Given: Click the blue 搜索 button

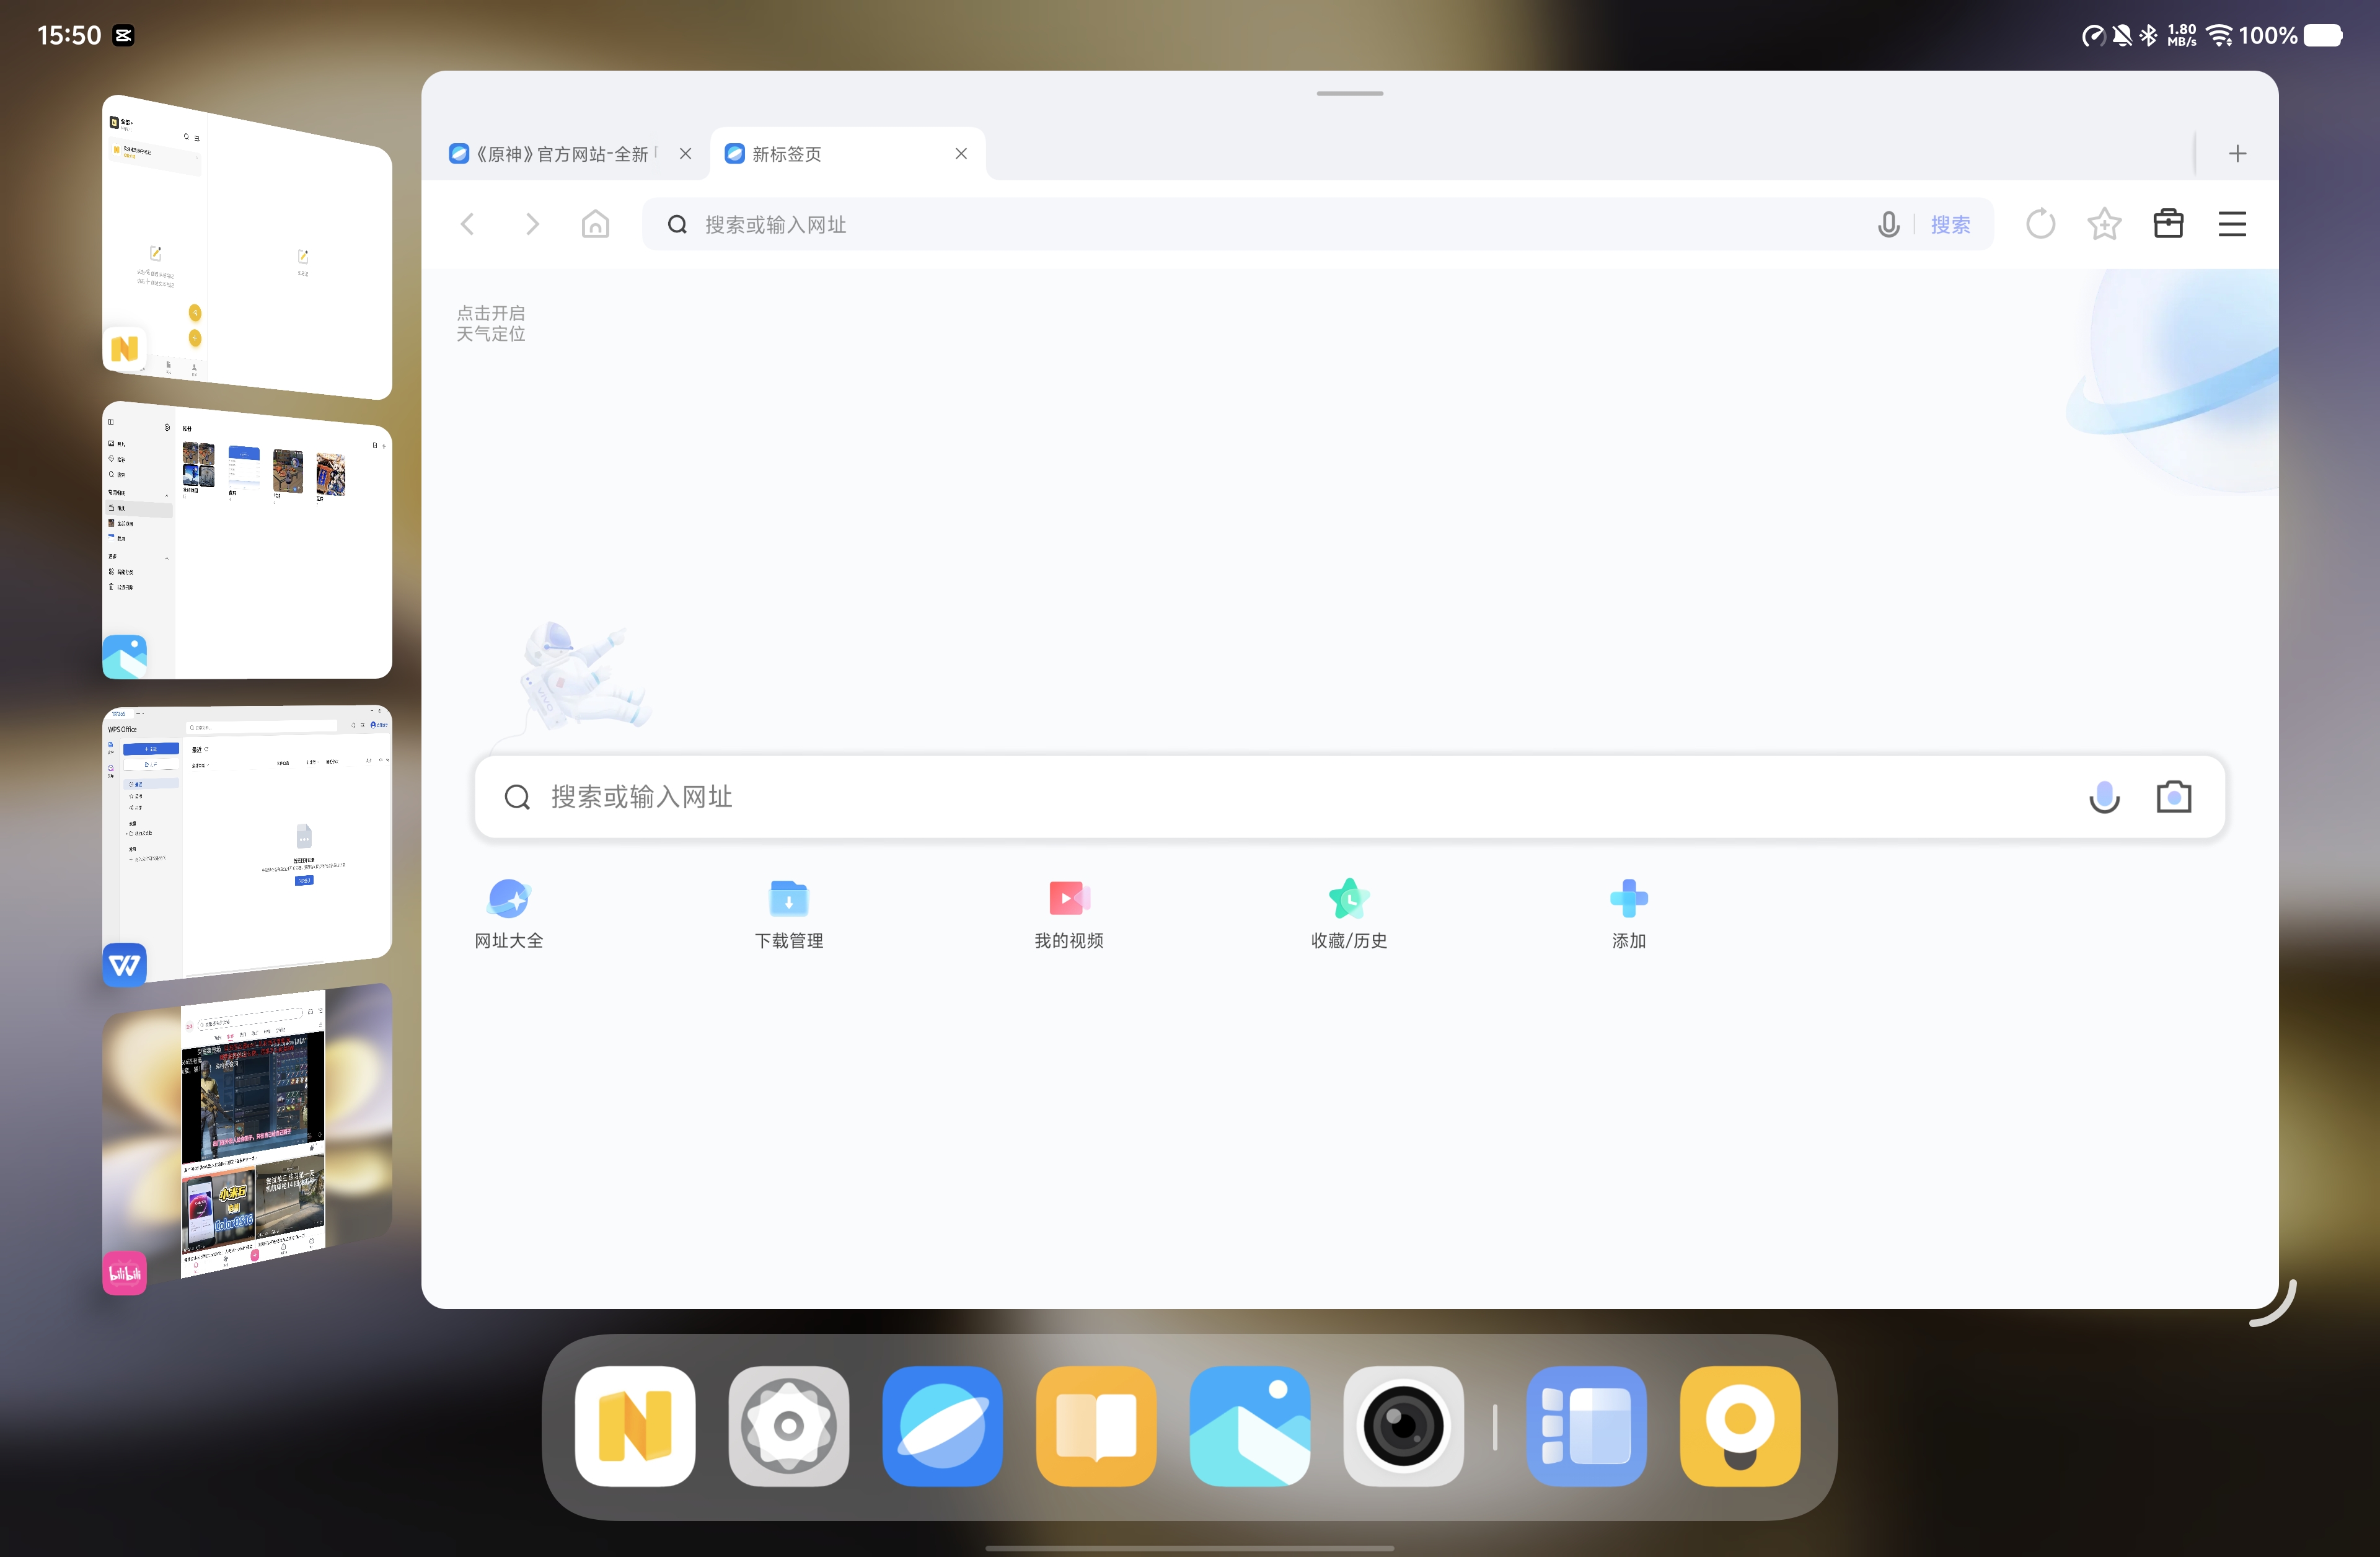Looking at the screenshot, I should tap(1950, 225).
